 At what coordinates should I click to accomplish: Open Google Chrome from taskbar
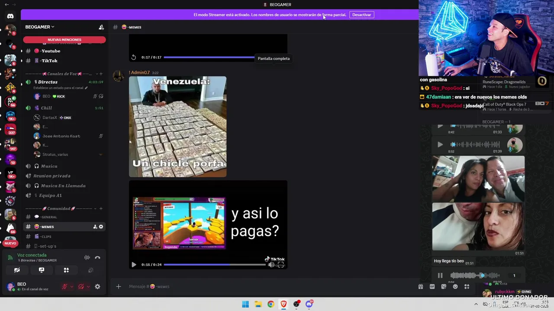(271, 304)
